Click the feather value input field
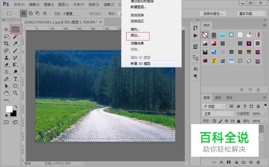Image resolution: width=269 pixels, height=167 pixels. point(72,14)
